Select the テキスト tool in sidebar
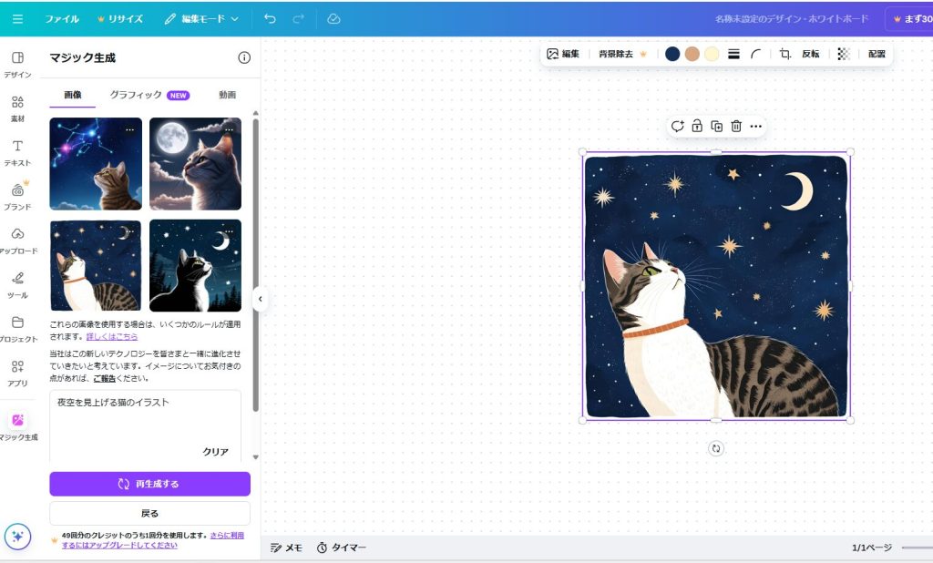 (x=17, y=152)
